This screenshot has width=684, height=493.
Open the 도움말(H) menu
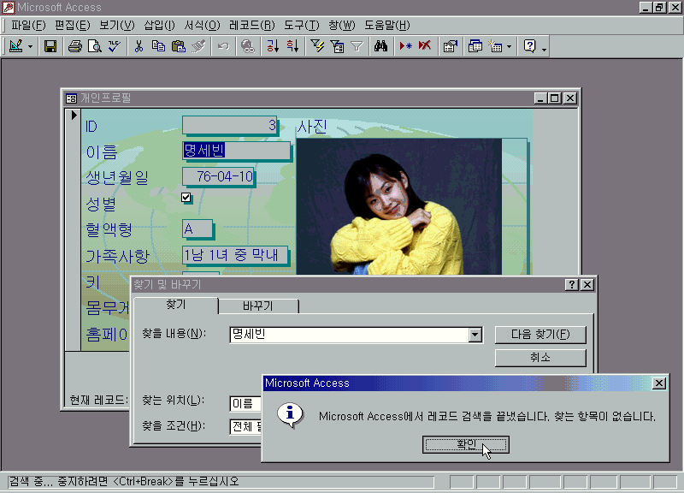387,26
